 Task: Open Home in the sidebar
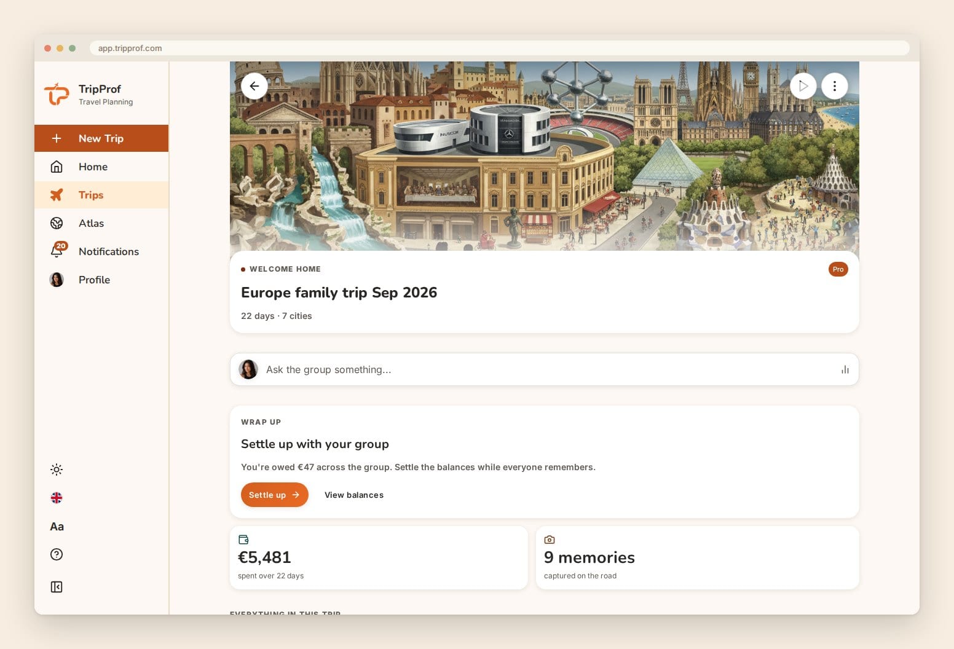click(101, 167)
